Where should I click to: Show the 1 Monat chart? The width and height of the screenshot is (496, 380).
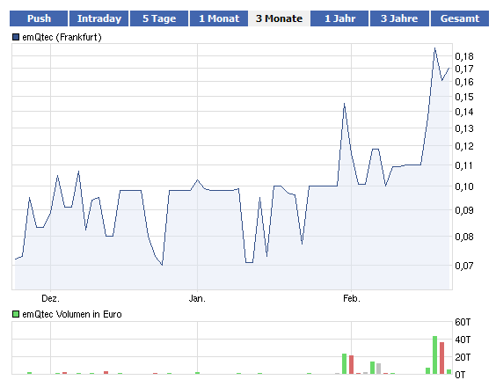click(x=219, y=18)
